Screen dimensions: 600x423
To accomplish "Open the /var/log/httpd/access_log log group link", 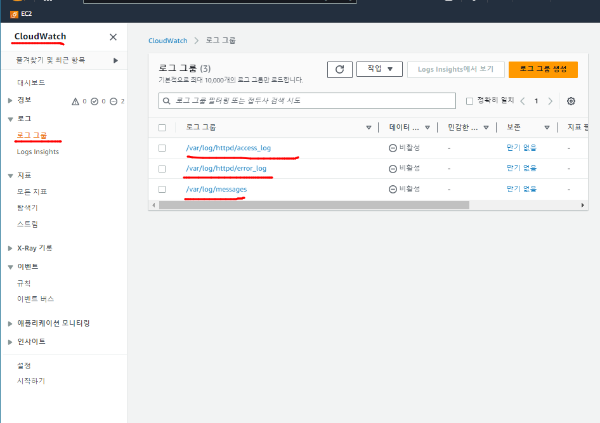I will pos(228,148).
